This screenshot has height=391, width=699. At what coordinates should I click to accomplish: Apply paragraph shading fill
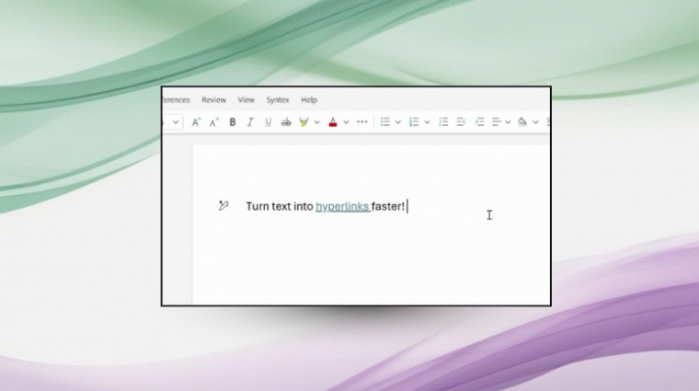coord(522,122)
